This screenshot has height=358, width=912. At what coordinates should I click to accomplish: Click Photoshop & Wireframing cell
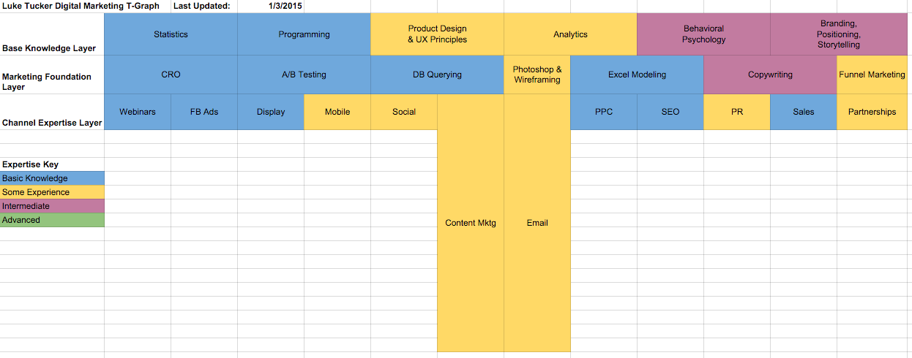click(537, 75)
